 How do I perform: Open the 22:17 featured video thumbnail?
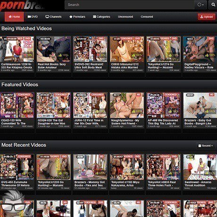pyautogui.click(x=200, y=105)
